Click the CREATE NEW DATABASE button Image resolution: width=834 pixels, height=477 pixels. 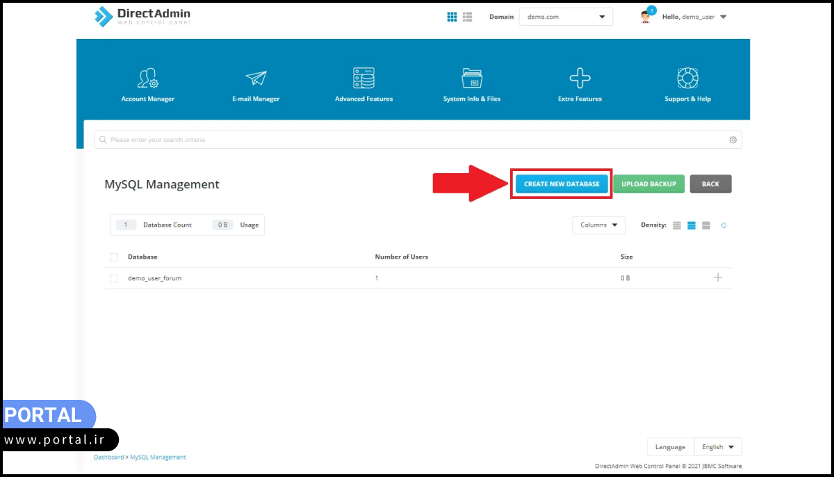point(561,184)
